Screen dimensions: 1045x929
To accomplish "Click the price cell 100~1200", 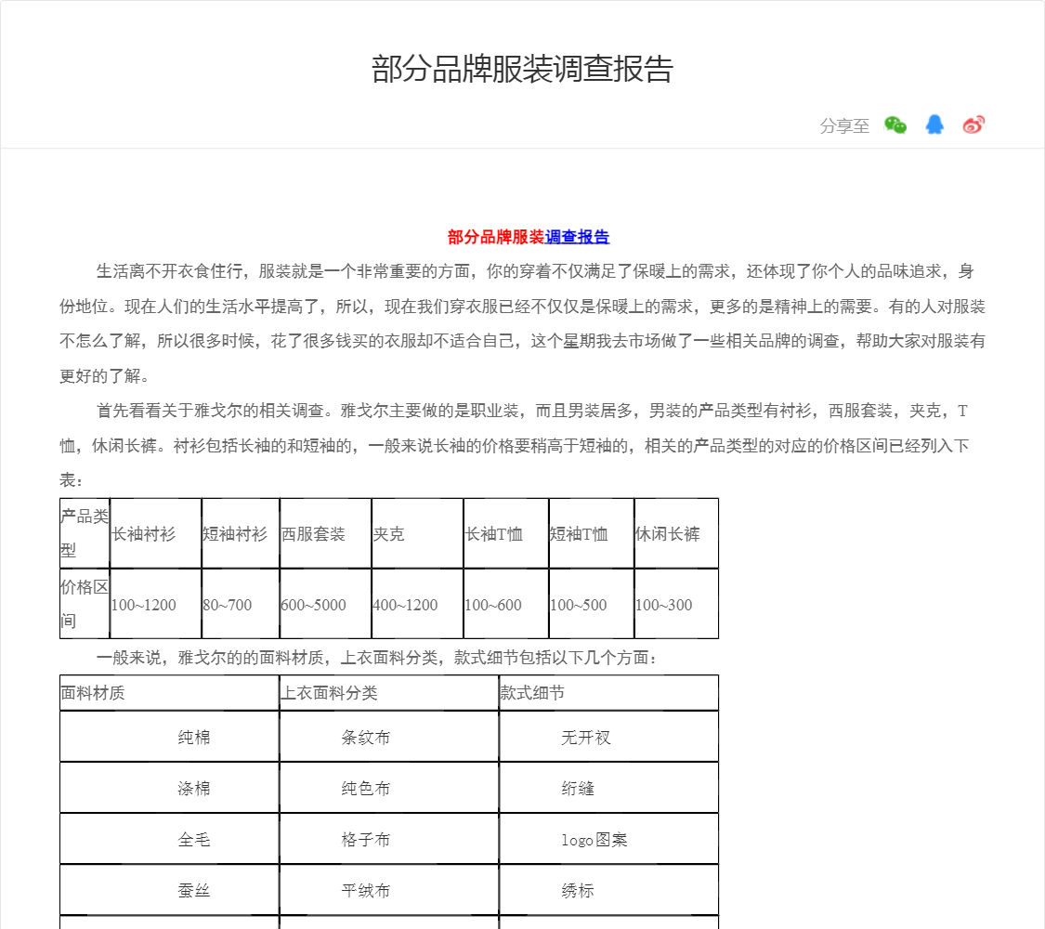I will (x=156, y=604).
